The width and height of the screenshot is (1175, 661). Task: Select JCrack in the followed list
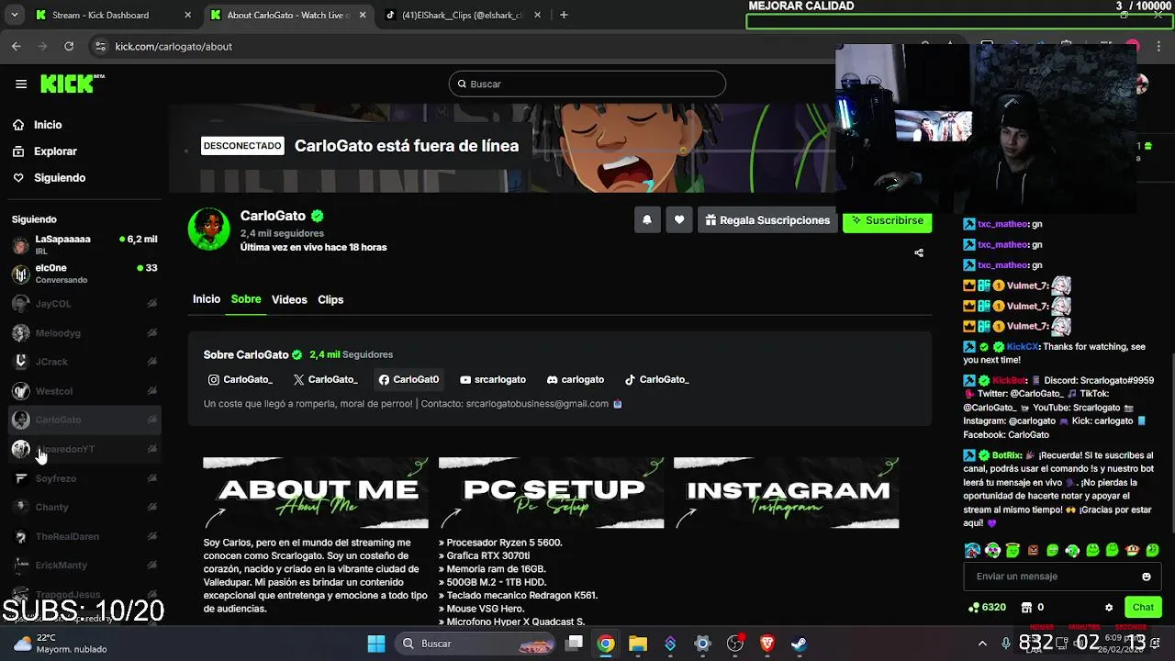[84, 362]
